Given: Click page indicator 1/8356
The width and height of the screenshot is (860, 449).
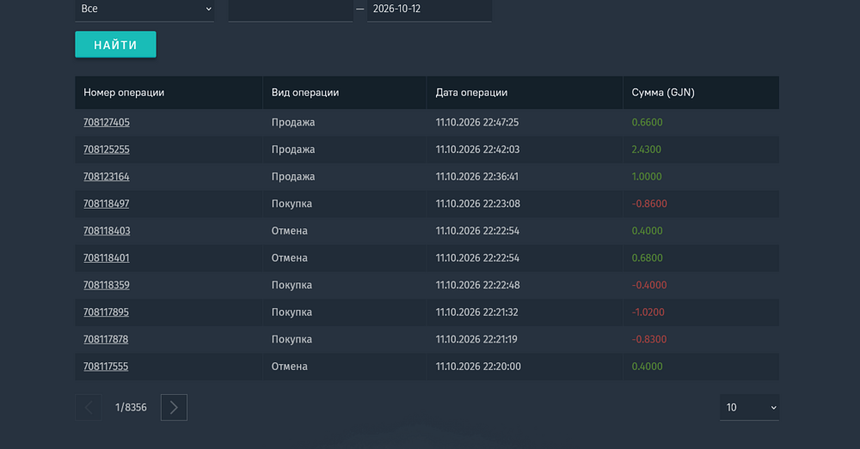Looking at the screenshot, I should (131, 408).
